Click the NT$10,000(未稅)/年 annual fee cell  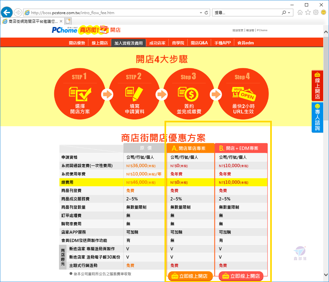tap(144, 174)
